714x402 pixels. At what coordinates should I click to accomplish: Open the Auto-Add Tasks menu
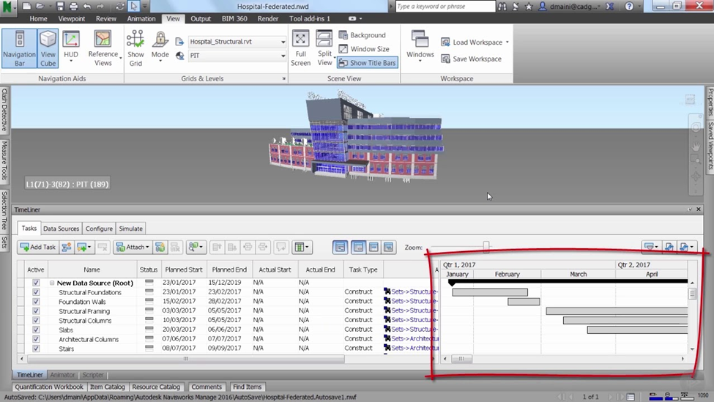click(x=83, y=247)
